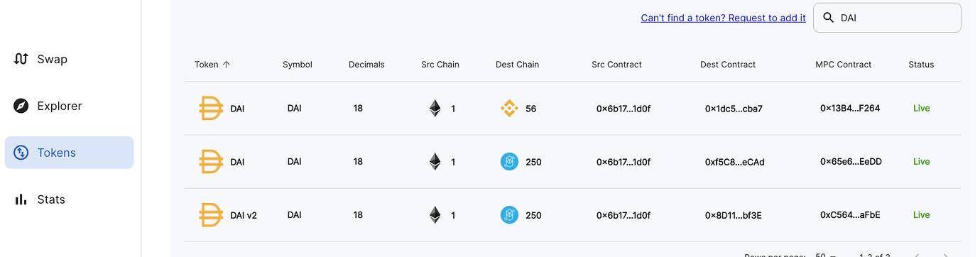The width and height of the screenshot is (980, 257).
Task: Click the Status column header
Action: point(921,64)
